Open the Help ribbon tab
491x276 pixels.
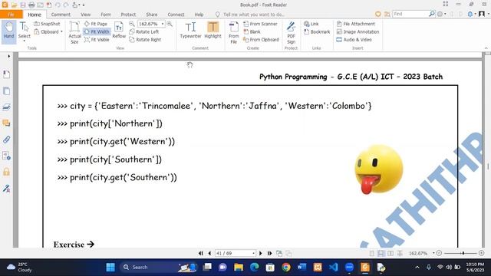click(199, 15)
